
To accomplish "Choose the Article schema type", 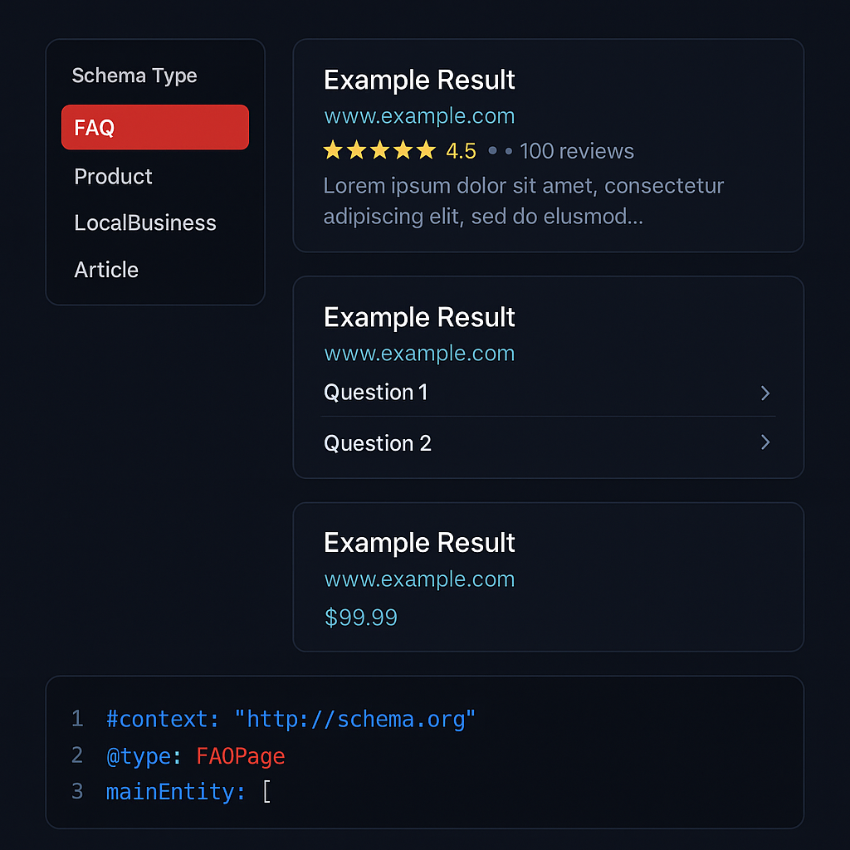I will point(106,270).
